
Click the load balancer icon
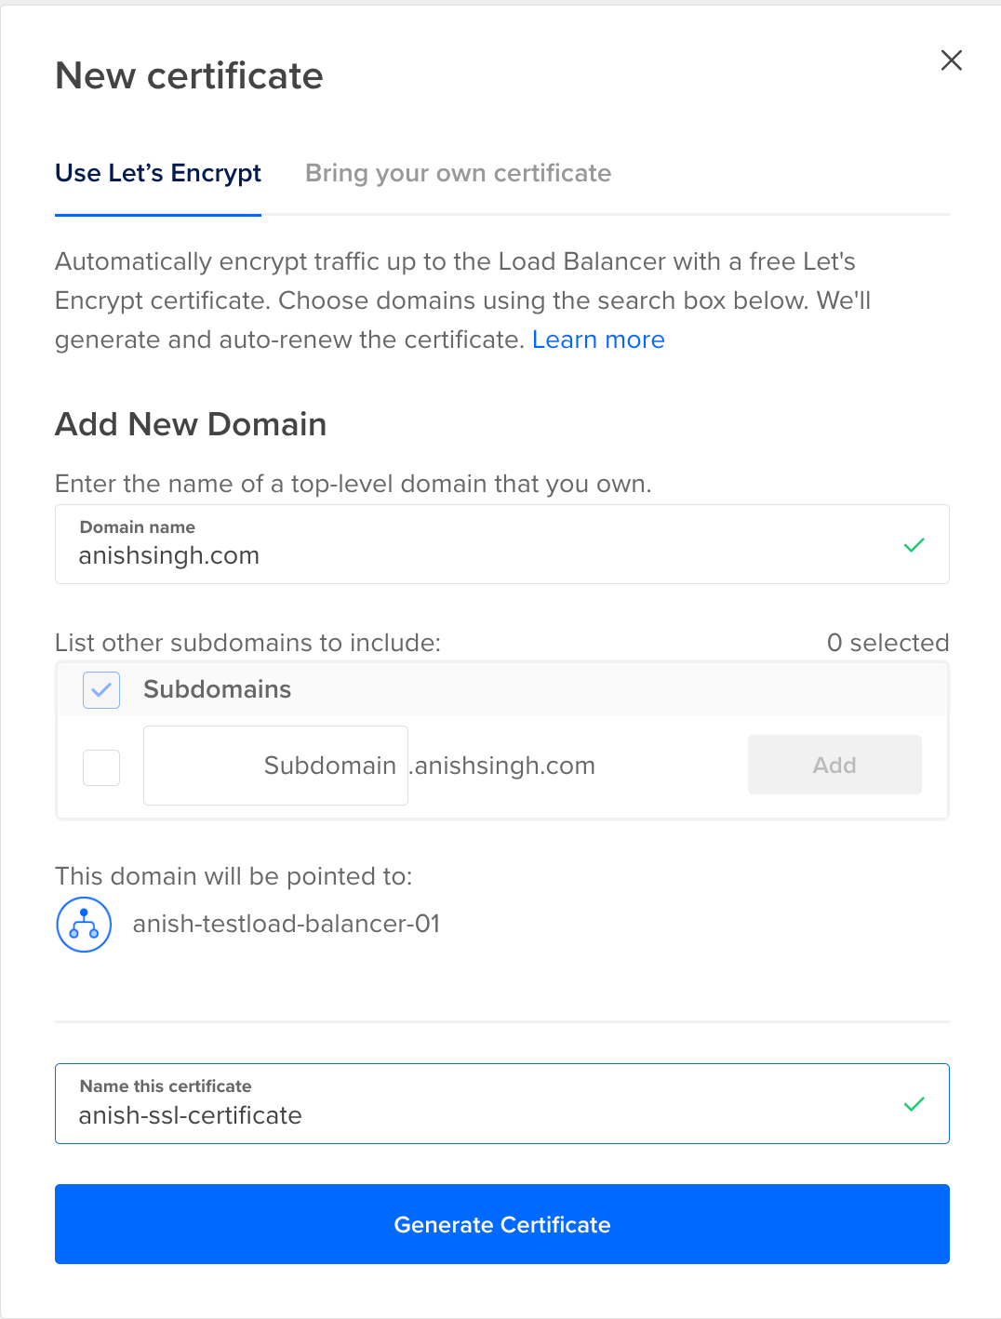pos(84,925)
